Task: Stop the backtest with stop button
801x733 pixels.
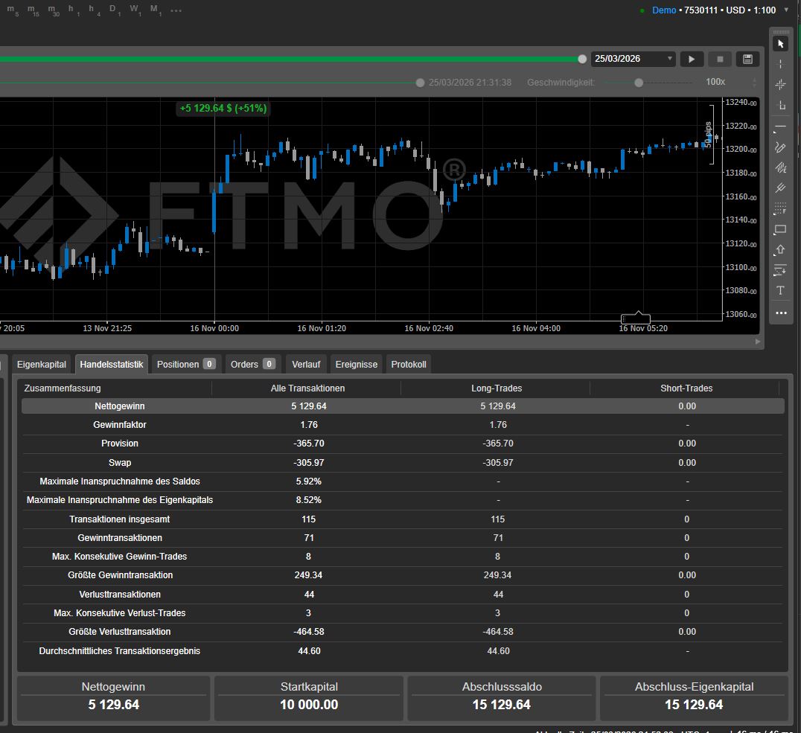Action: tap(720, 59)
